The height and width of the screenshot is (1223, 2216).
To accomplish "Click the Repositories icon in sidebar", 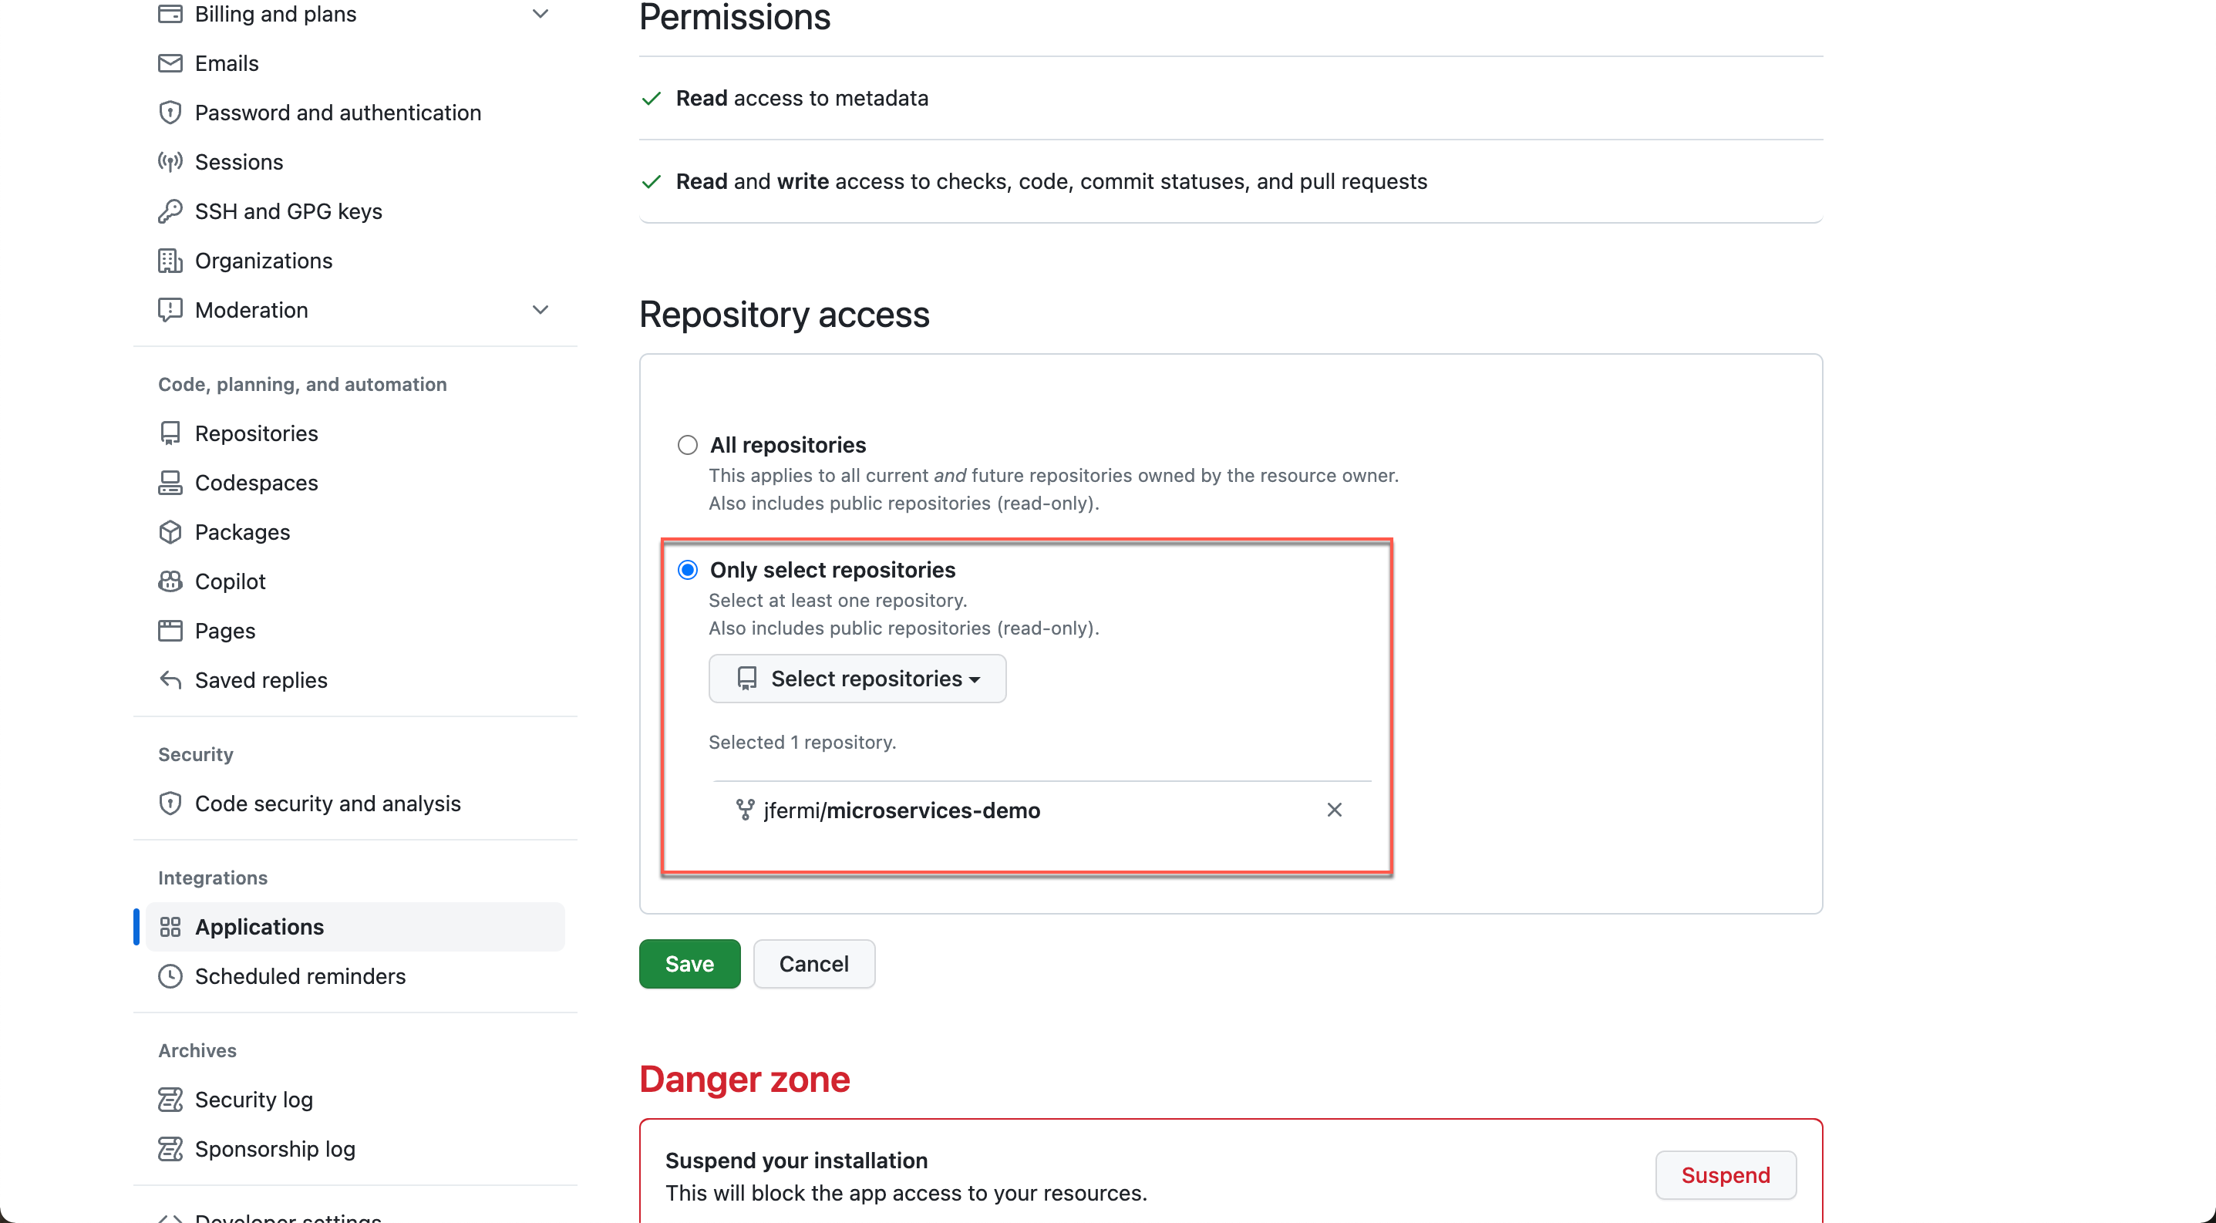I will coord(170,433).
